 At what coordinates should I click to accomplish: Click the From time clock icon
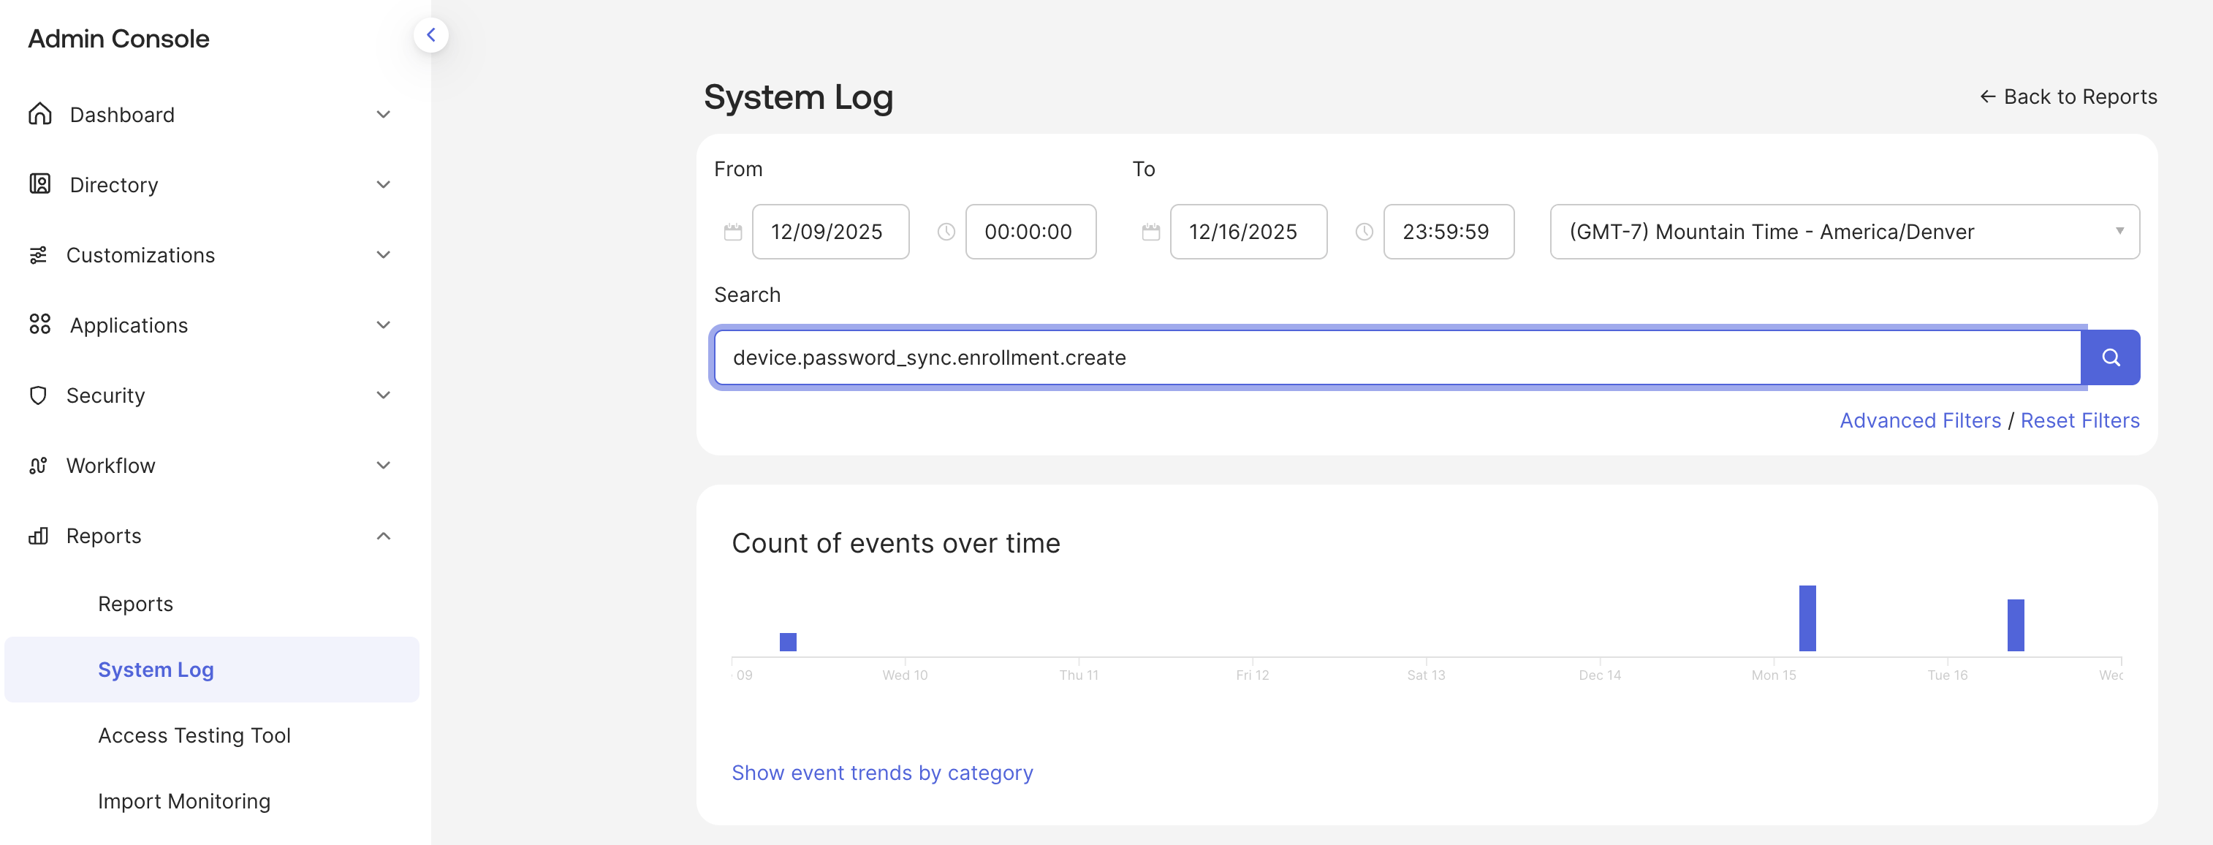pyautogui.click(x=946, y=231)
